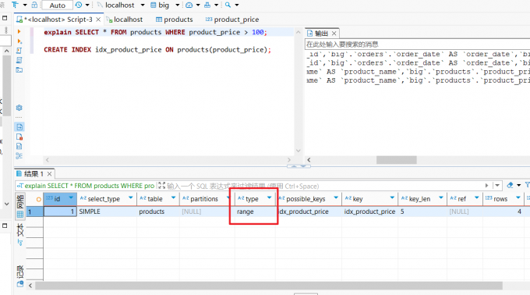Open the filter history dropdown arrow
The image size is (530, 295).
point(497,186)
